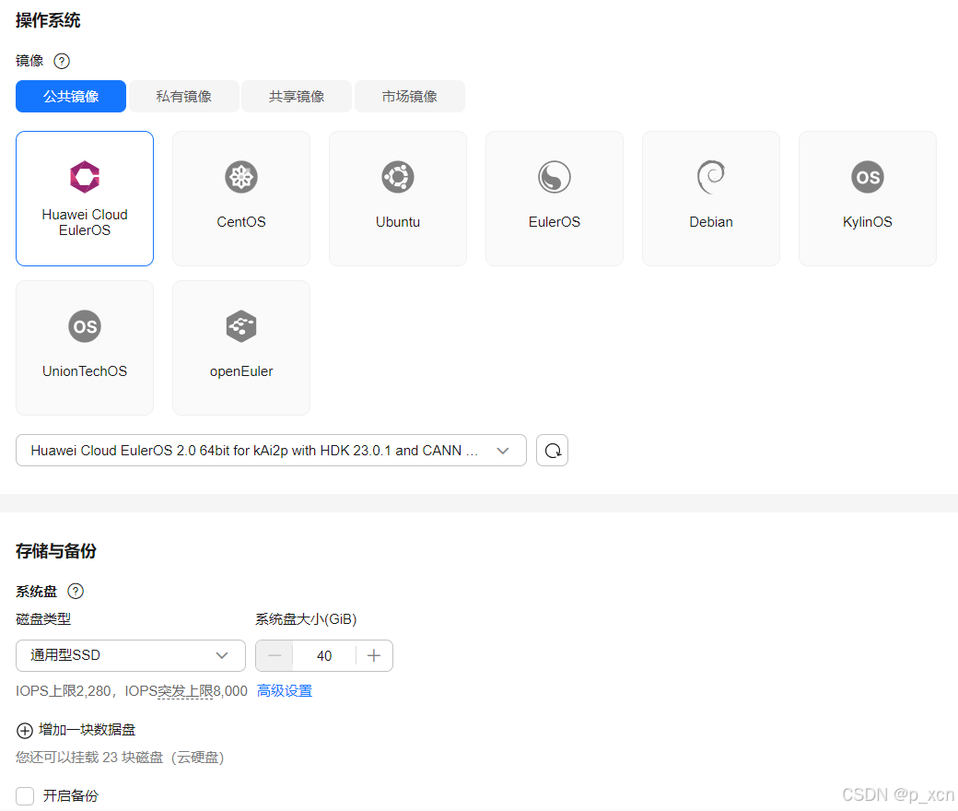Image resolution: width=958 pixels, height=811 pixels.
Task: Open the 通用型SSD disk type dropdown
Action: point(131,656)
